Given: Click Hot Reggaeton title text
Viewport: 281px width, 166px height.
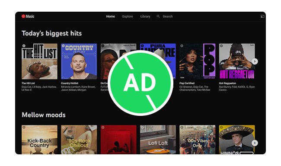Looking at the screenshot, I should point(227,83).
